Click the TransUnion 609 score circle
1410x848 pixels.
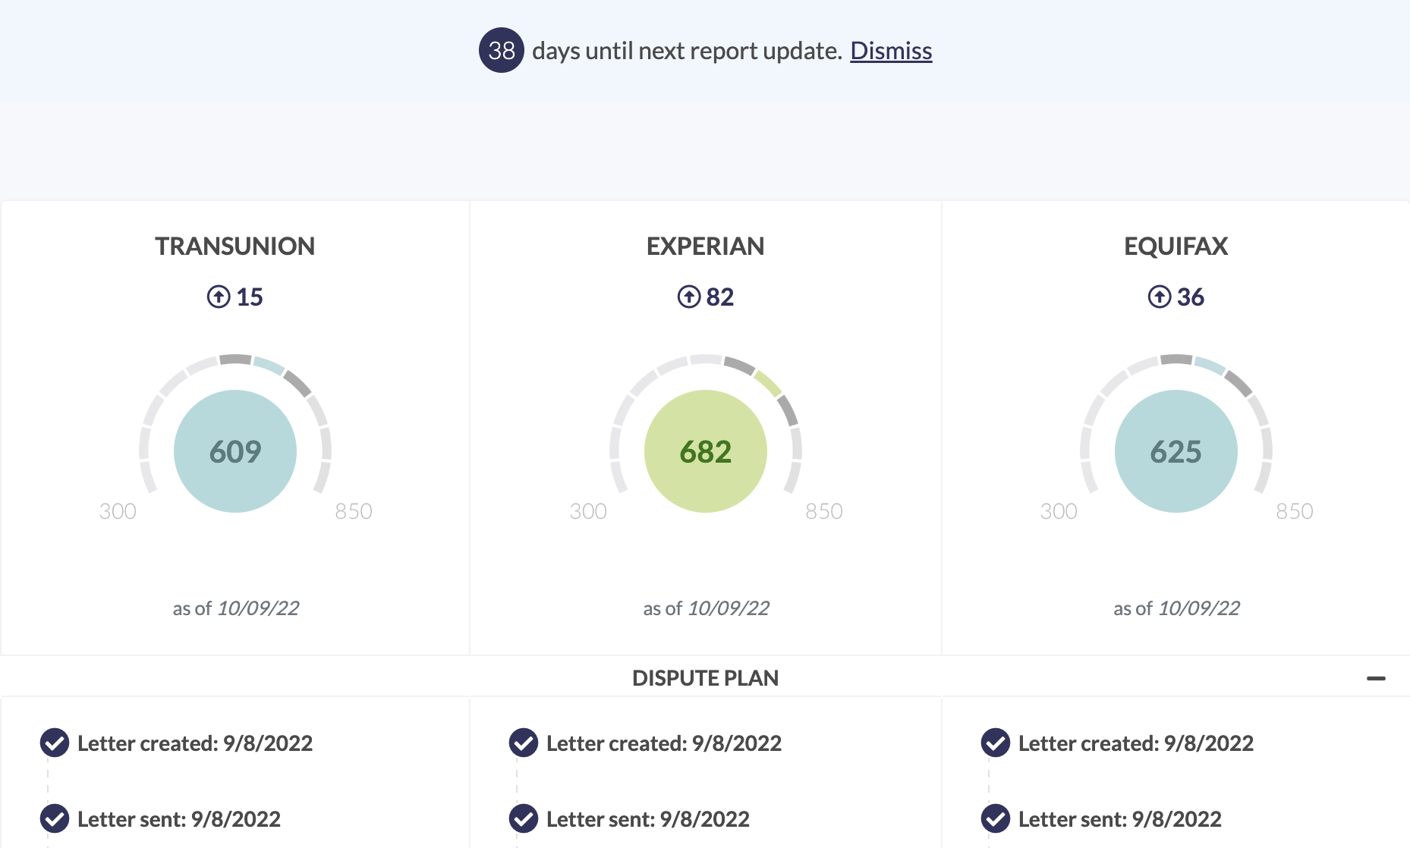[x=235, y=451]
